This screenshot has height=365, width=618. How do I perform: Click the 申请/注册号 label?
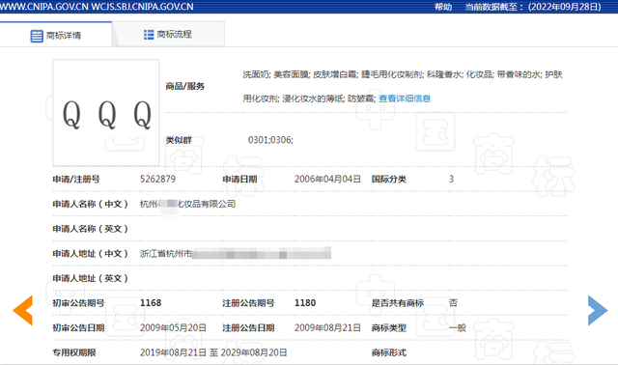point(76,180)
